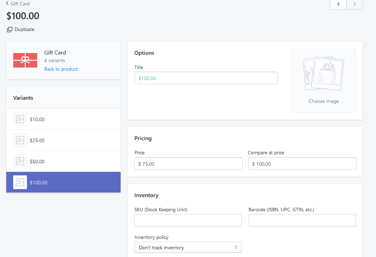Focus the Compare at price field

coord(302,164)
